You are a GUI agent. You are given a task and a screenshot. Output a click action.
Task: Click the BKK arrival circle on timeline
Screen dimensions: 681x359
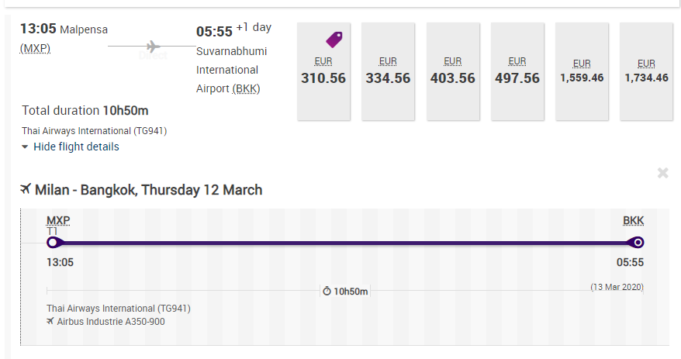coord(638,243)
